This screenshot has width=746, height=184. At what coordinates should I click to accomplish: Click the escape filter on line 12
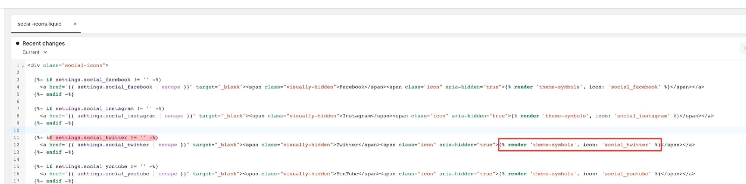[168, 145]
